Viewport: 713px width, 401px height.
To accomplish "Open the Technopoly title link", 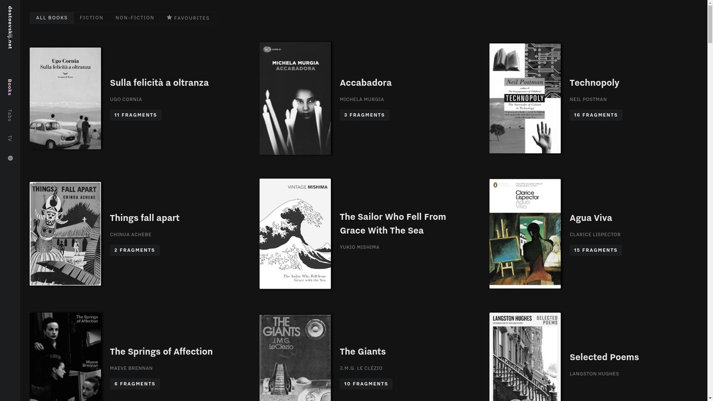I will [x=594, y=83].
